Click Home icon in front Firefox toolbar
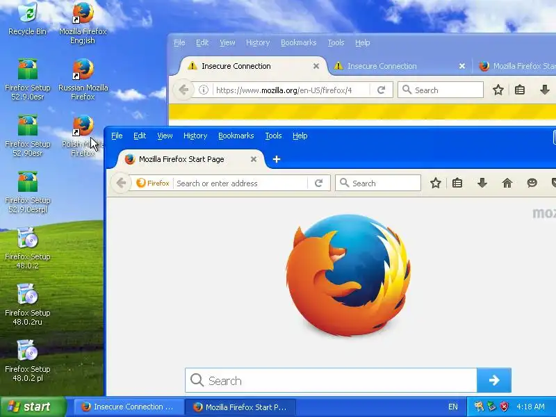Viewport: 556px width, 417px height. 507,183
